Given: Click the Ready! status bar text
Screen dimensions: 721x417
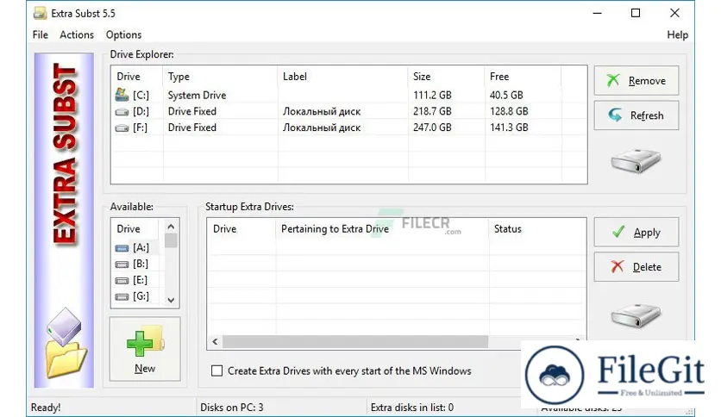Looking at the screenshot, I should [46, 408].
